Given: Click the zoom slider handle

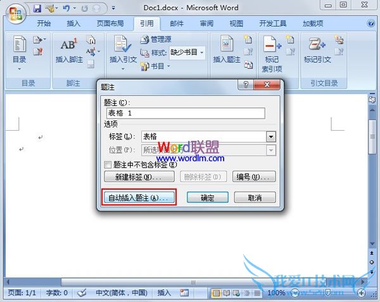Looking at the screenshot, I should 327,292.
